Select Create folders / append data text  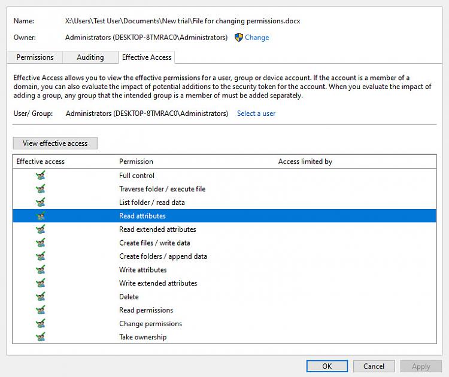tap(163, 256)
